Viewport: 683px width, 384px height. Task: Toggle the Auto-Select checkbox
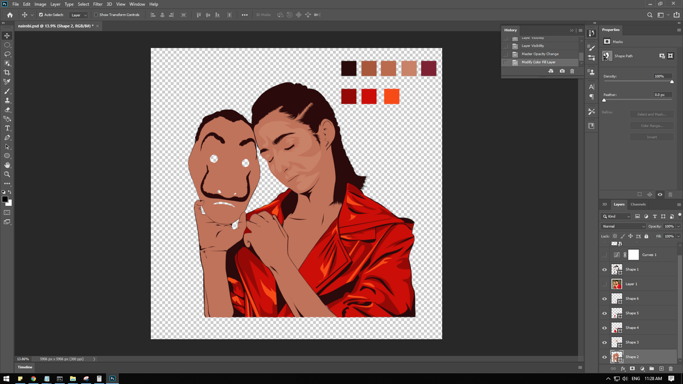(41, 15)
